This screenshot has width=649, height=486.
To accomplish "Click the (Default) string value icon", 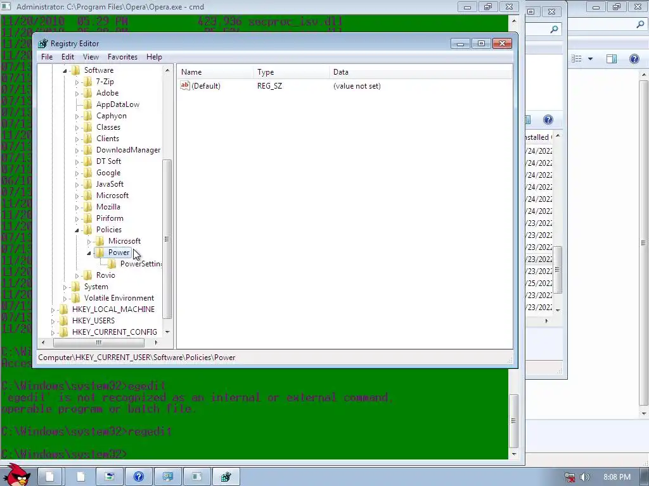I will click(x=185, y=85).
